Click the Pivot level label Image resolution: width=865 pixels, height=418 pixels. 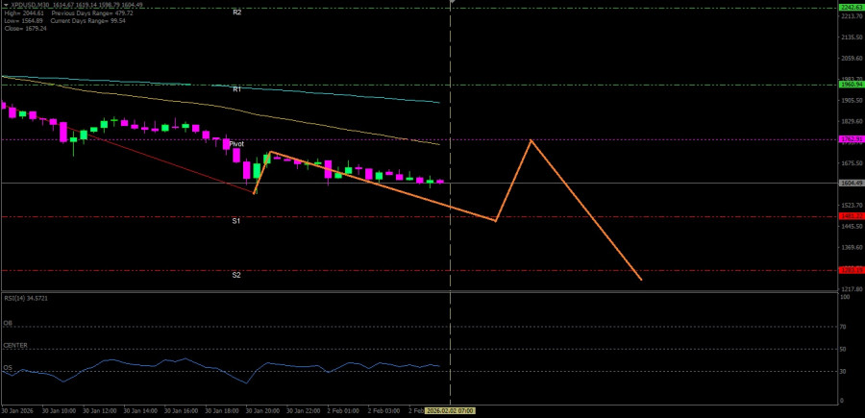[236, 144]
